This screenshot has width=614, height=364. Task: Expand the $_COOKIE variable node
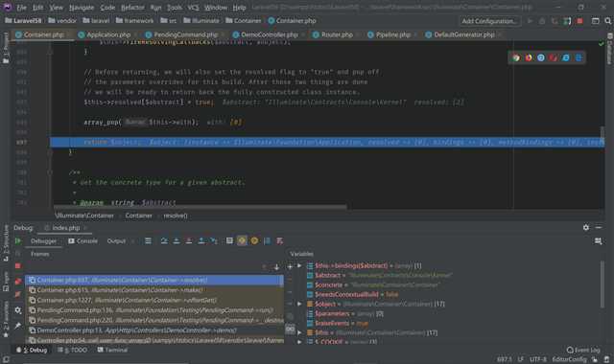click(299, 342)
